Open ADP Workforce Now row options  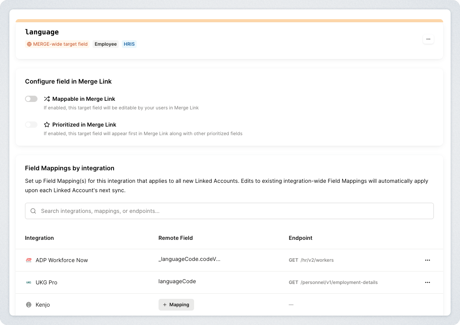[428, 260]
